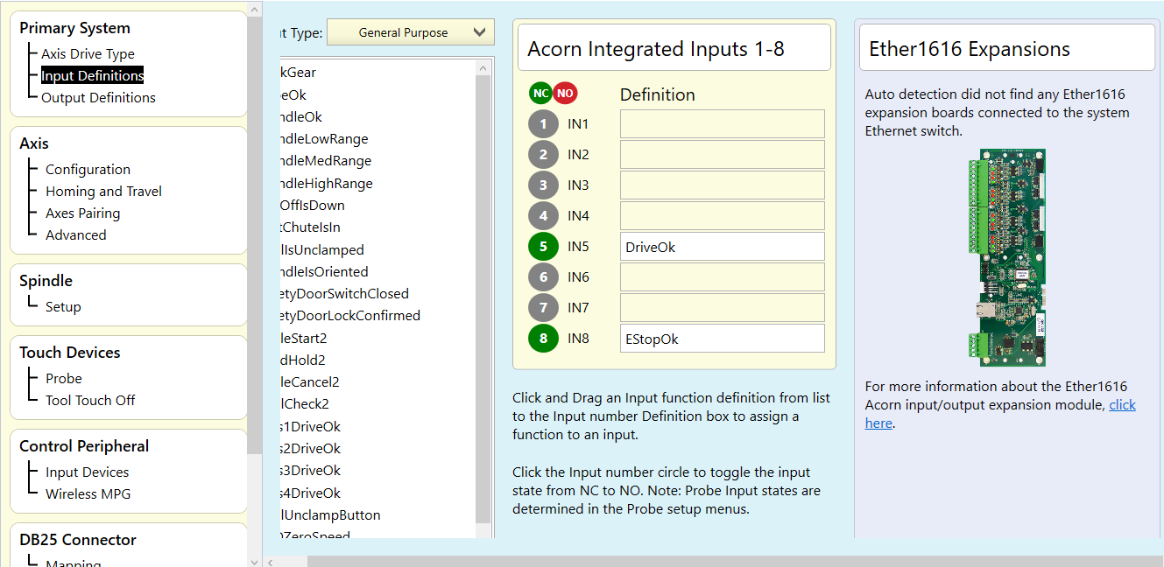
Task: Click the EStopOk definition field for IN8
Action: click(723, 339)
